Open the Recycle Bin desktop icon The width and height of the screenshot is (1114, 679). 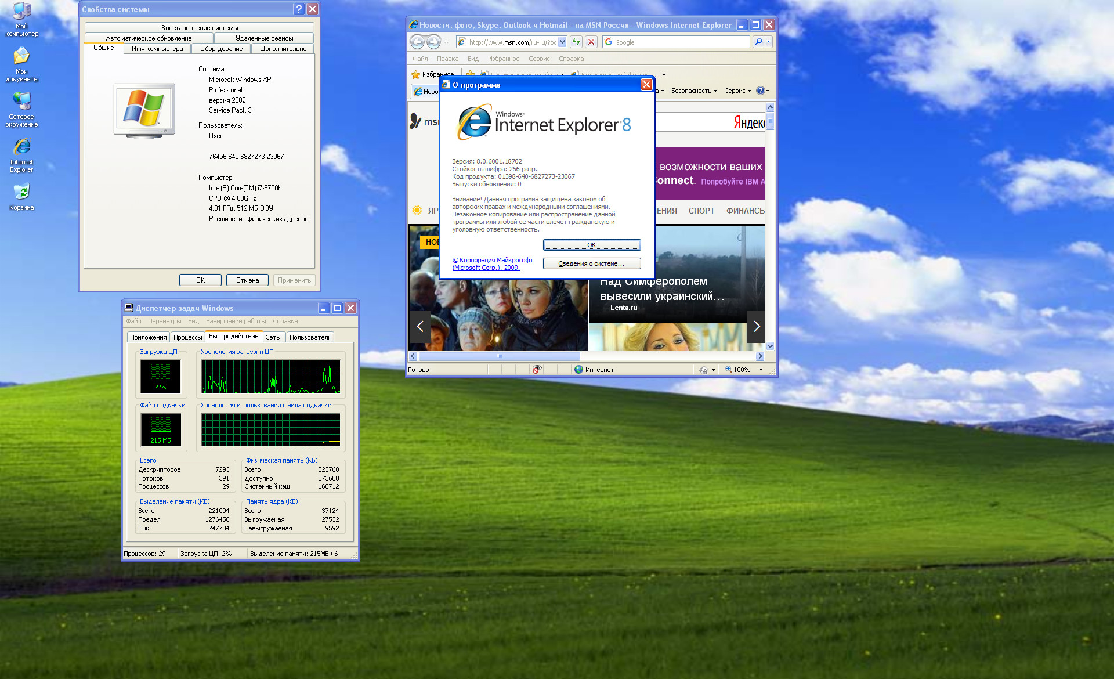pyautogui.click(x=21, y=196)
